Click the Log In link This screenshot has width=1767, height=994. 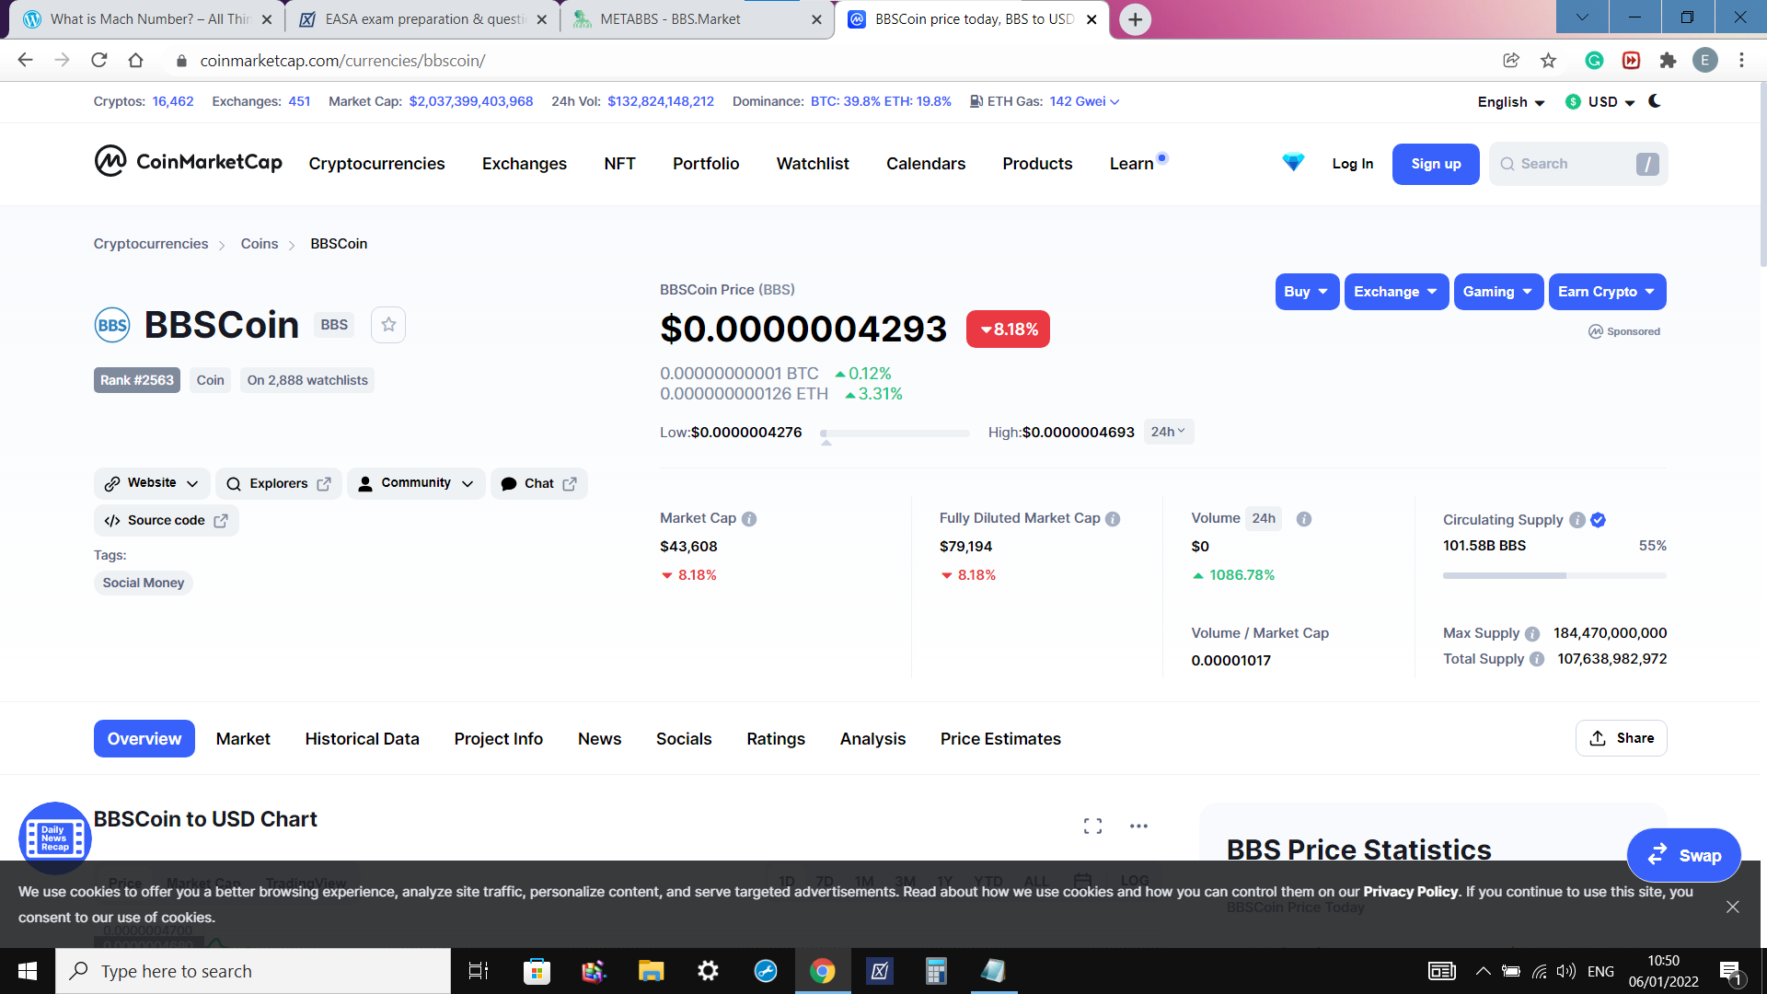click(1352, 164)
